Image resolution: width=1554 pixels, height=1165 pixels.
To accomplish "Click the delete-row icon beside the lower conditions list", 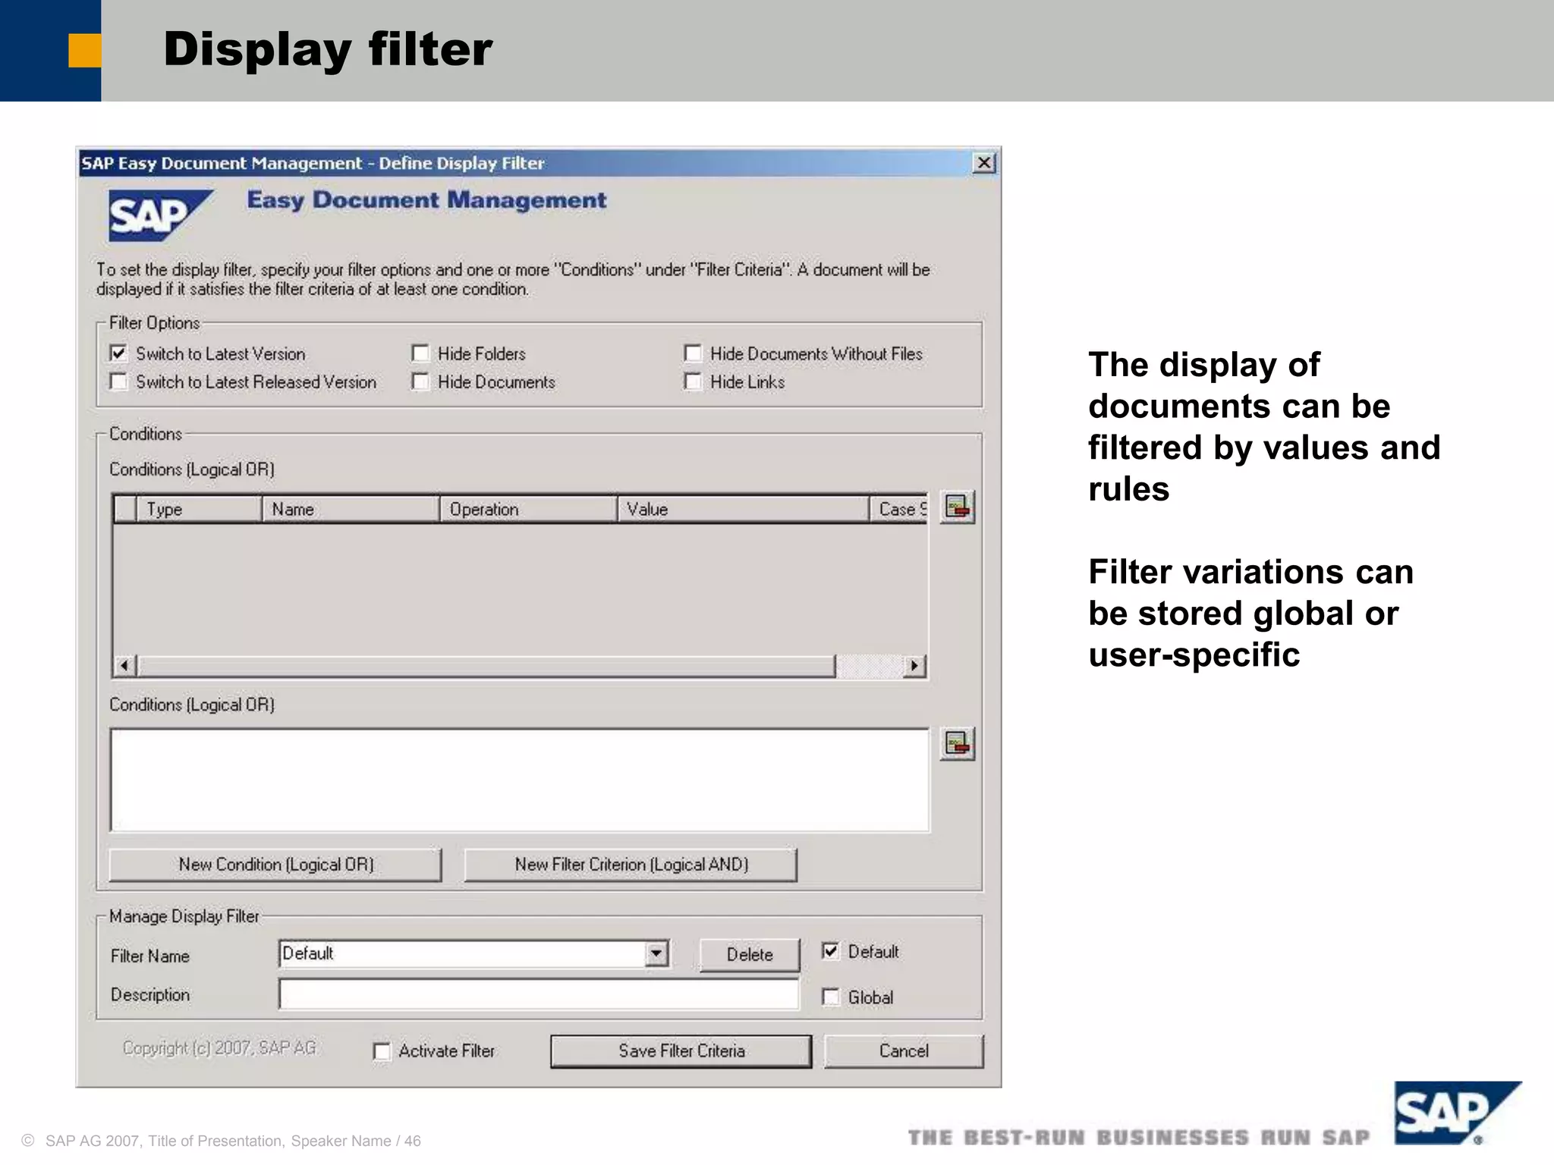I will click(x=958, y=744).
